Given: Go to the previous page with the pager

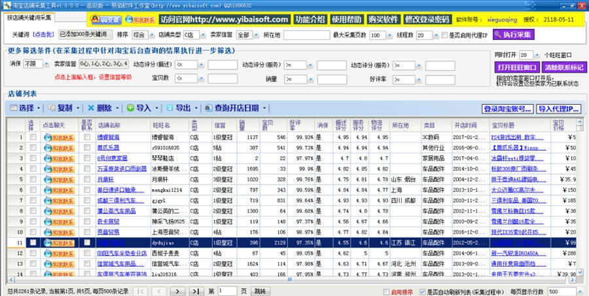Looking at the screenshot, I should [x=159, y=291].
